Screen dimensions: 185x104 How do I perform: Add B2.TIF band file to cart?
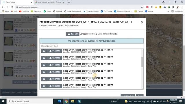[44, 58]
